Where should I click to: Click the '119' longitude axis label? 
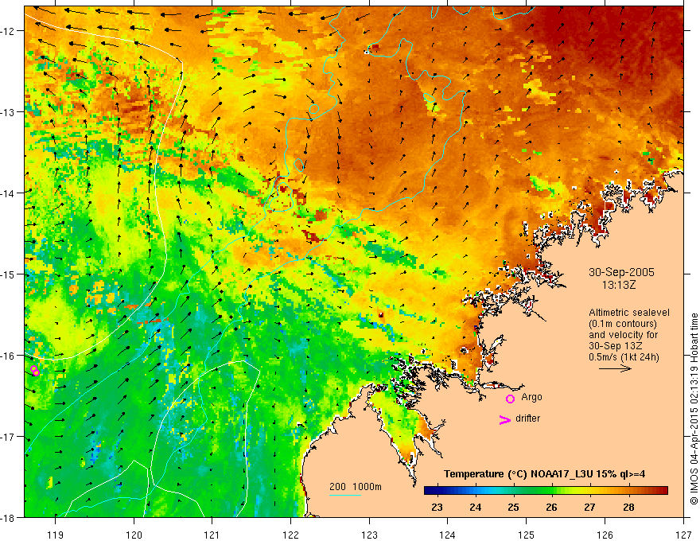coord(56,535)
